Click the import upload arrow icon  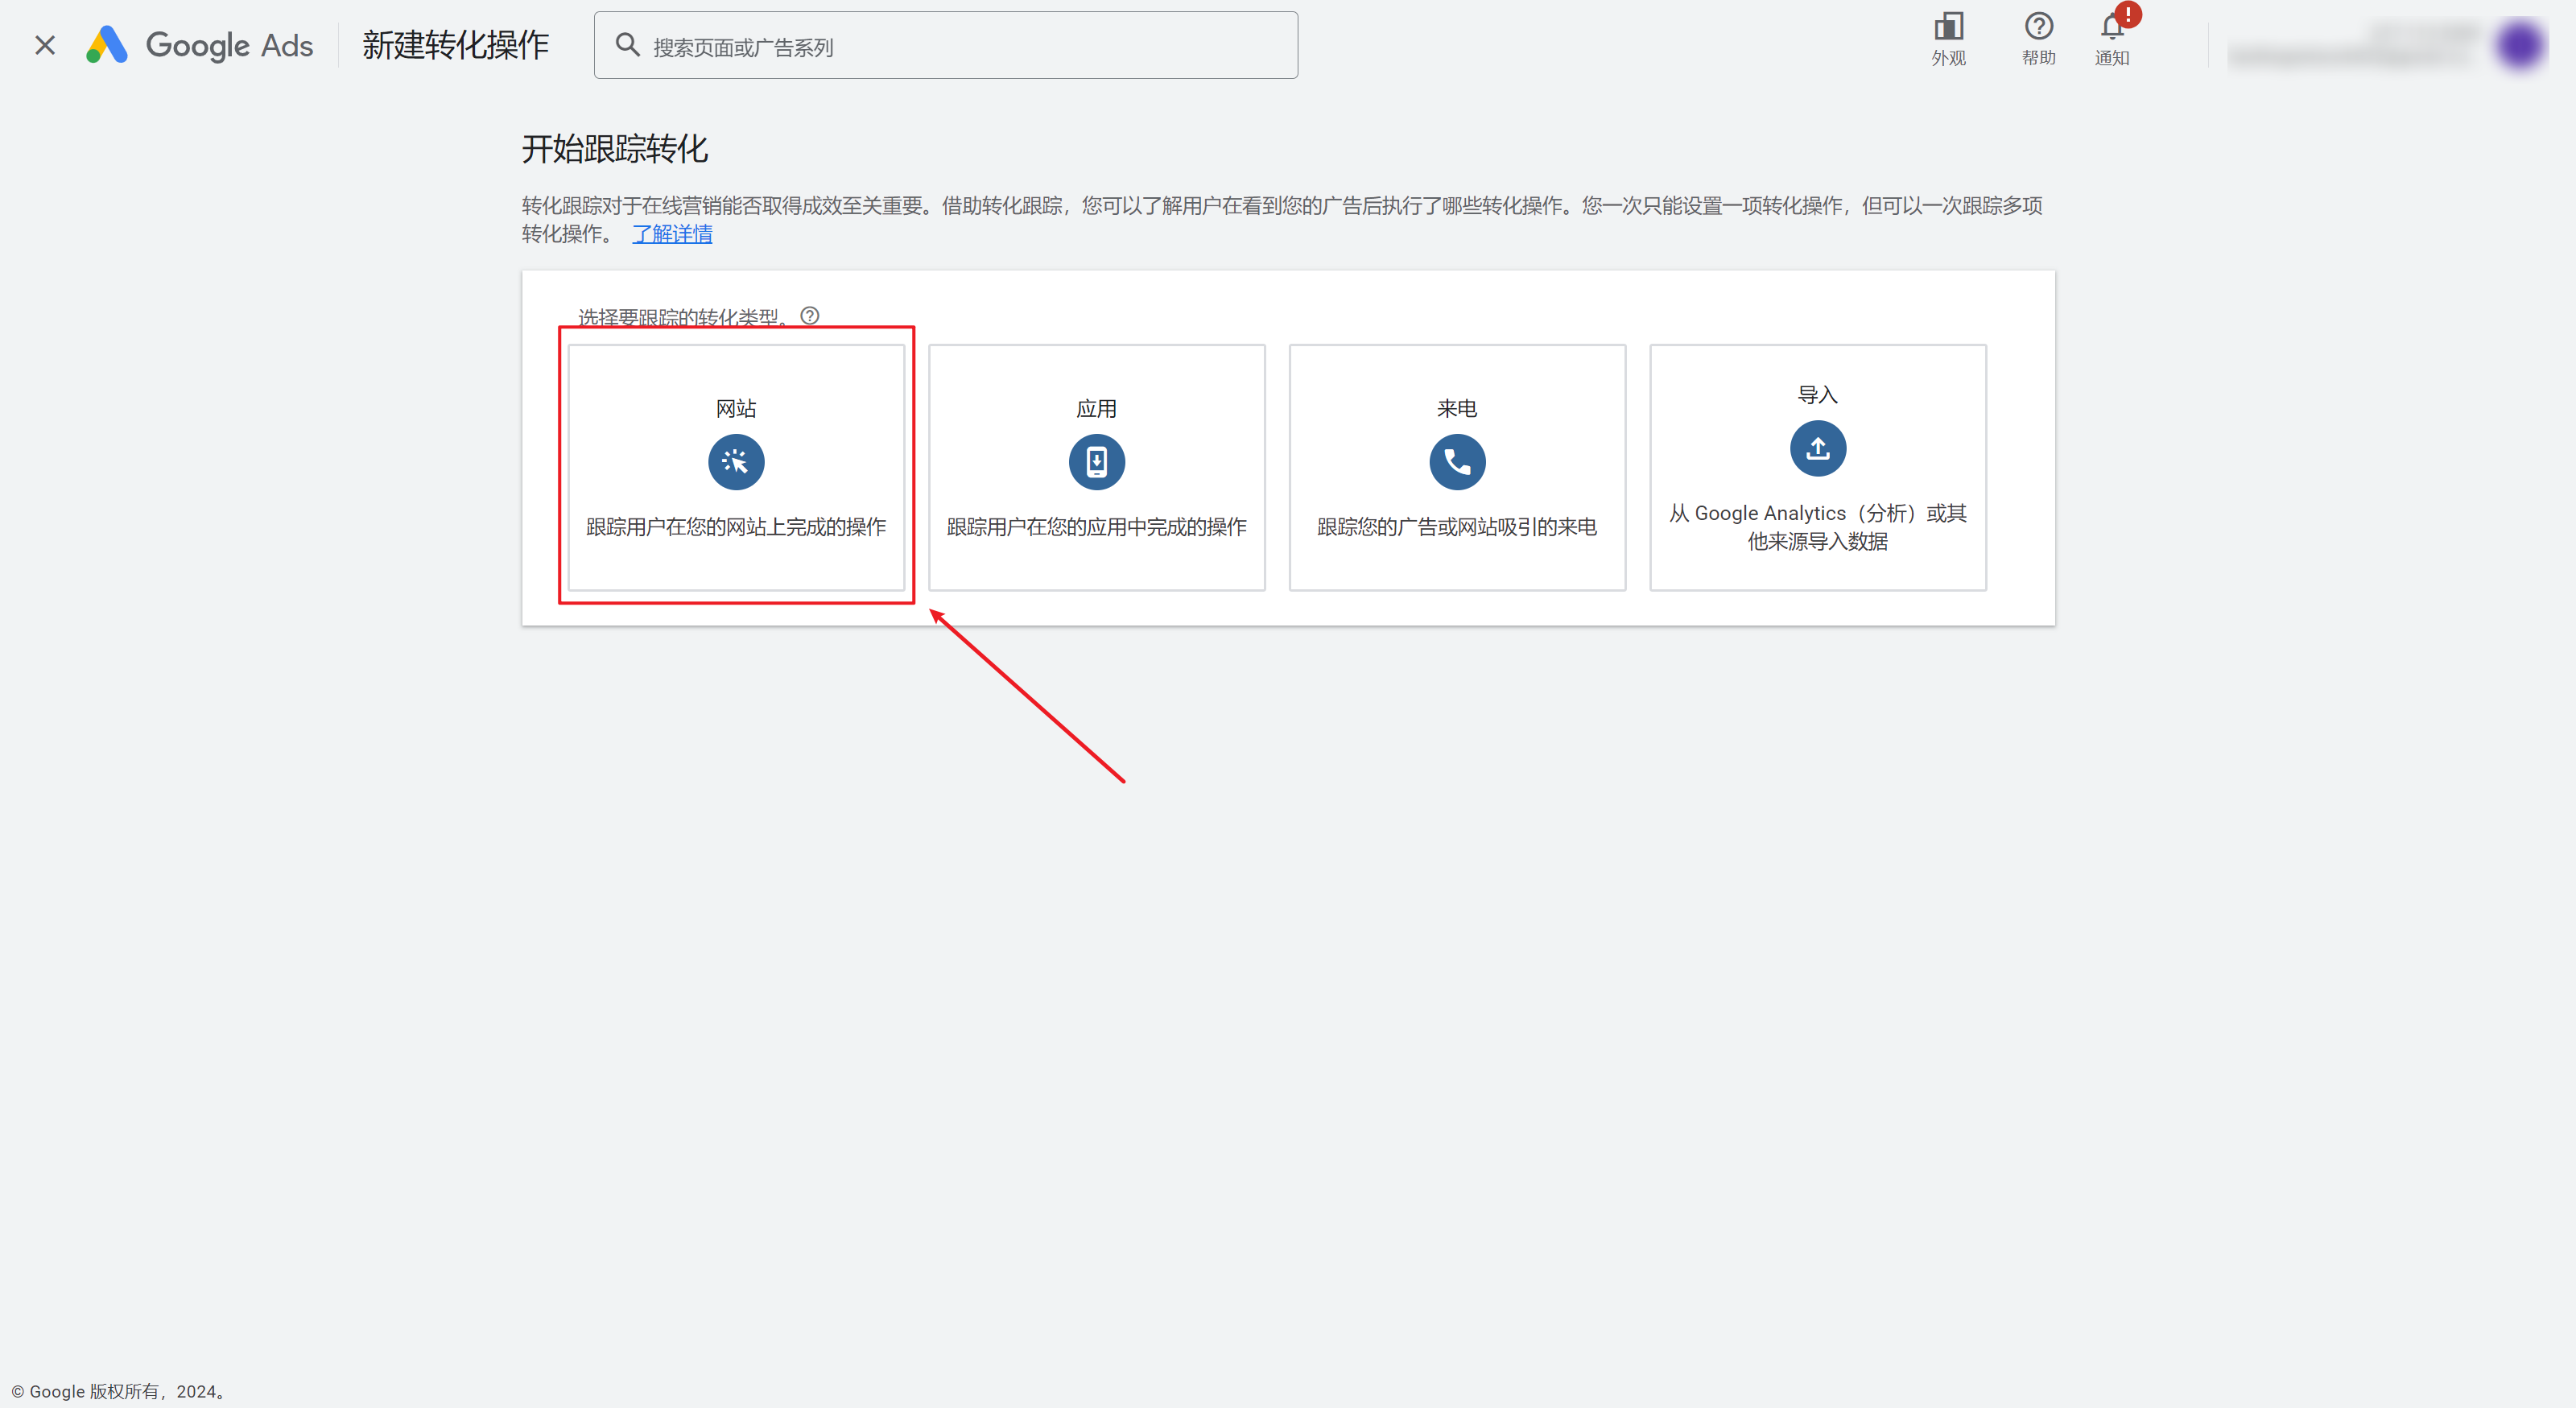click(1817, 448)
